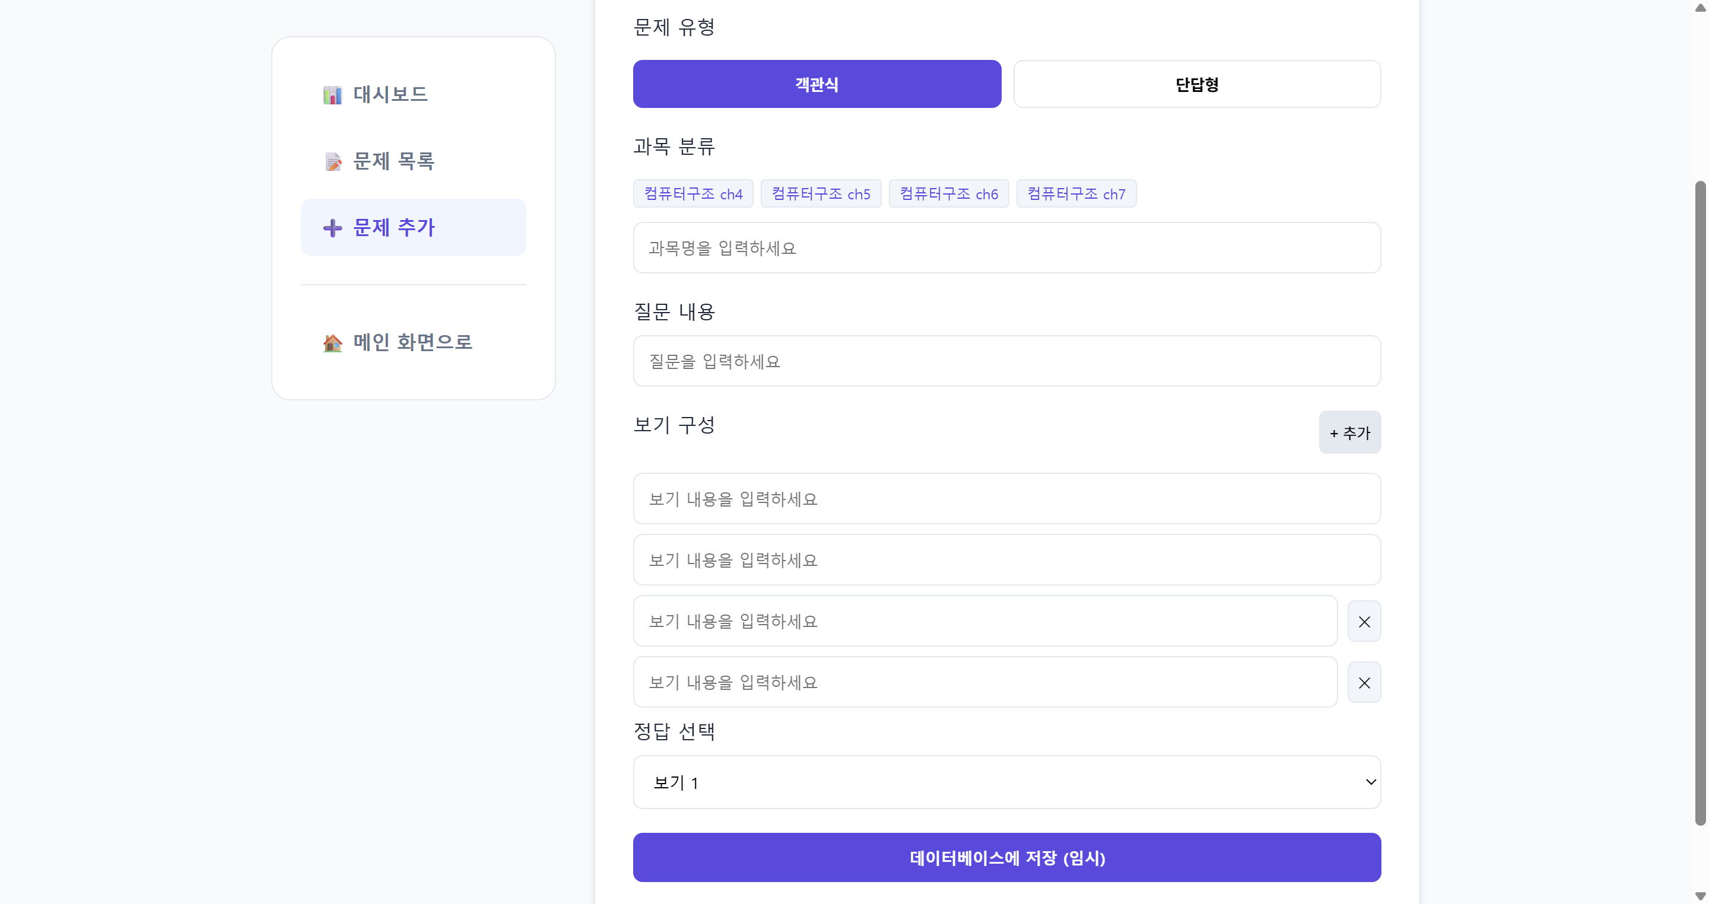Click the house icon beside 메인 화면으로
The width and height of the screenshot is (1709, 904).
[x=332, y=343]
